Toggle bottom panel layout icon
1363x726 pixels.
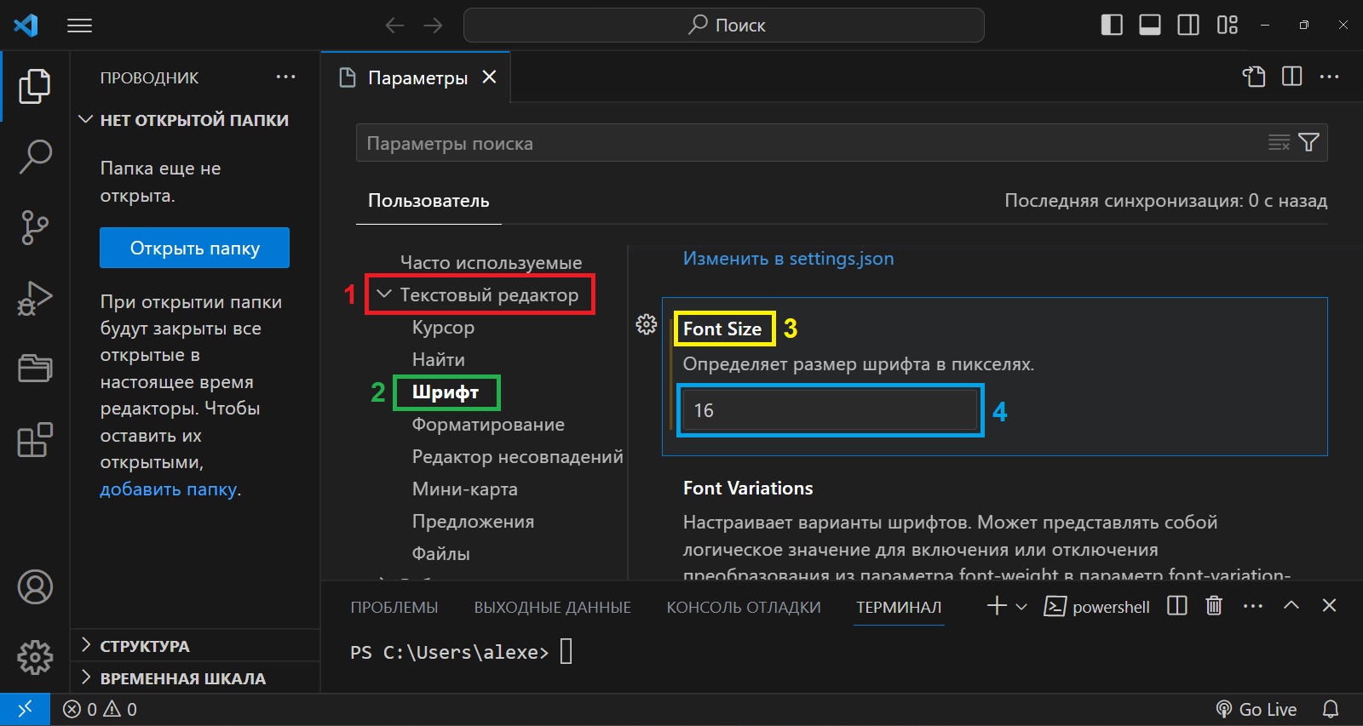tap(1150, 25)
